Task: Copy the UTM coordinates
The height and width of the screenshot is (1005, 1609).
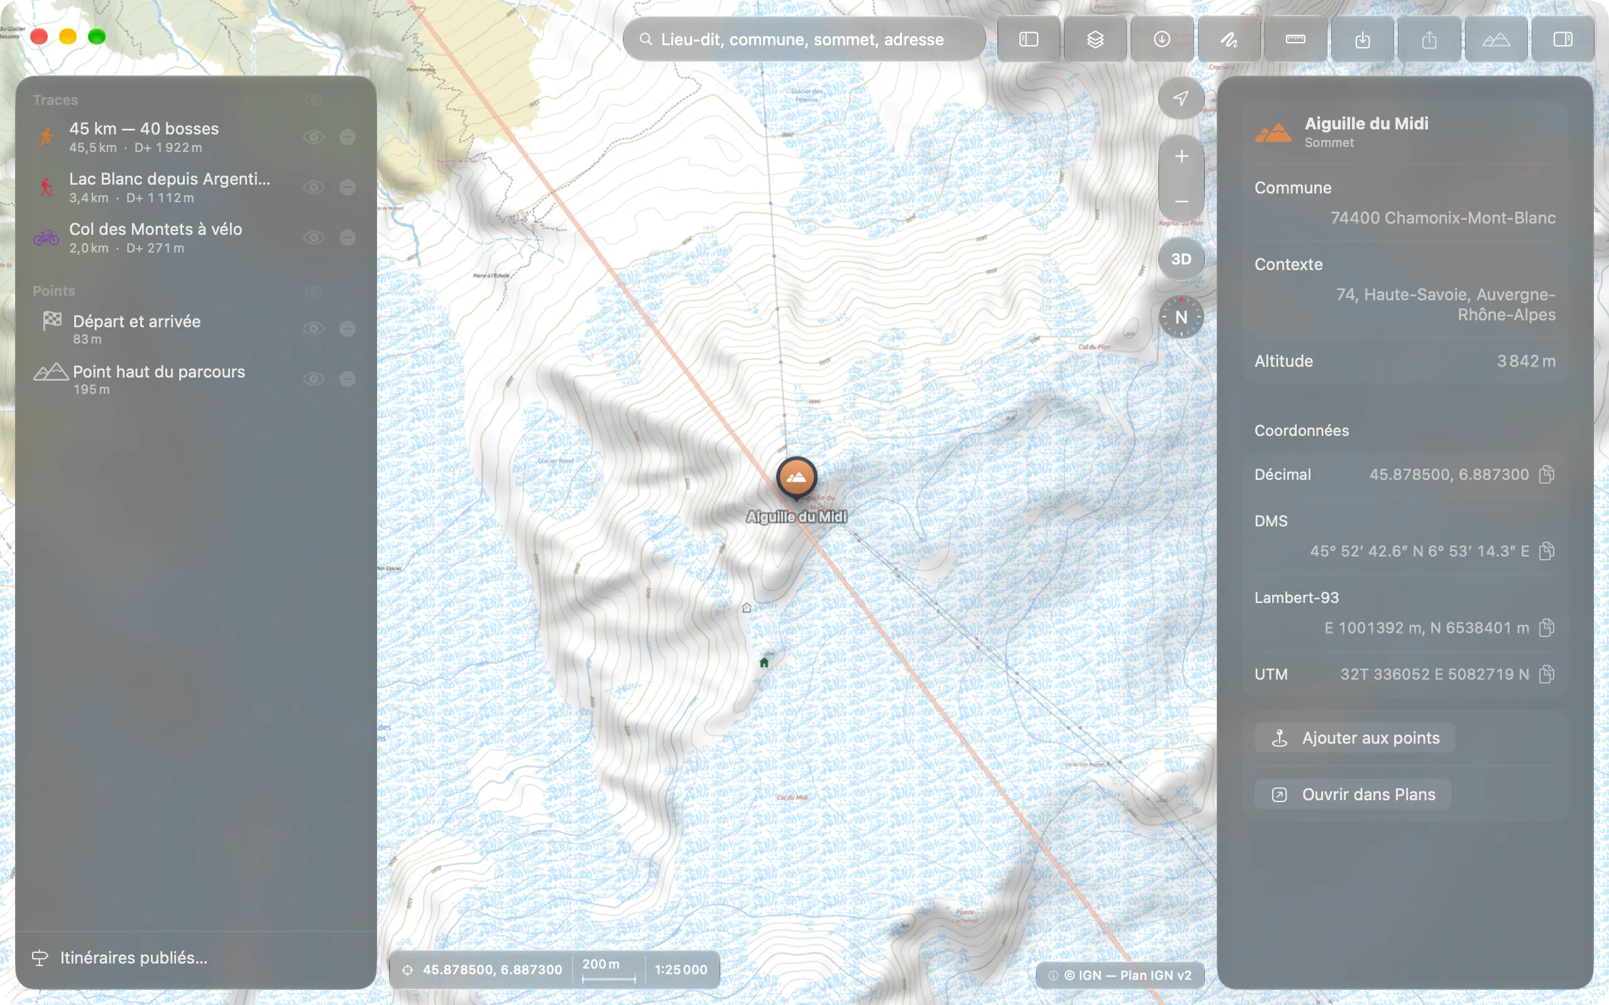Action: coord(1547,674)
